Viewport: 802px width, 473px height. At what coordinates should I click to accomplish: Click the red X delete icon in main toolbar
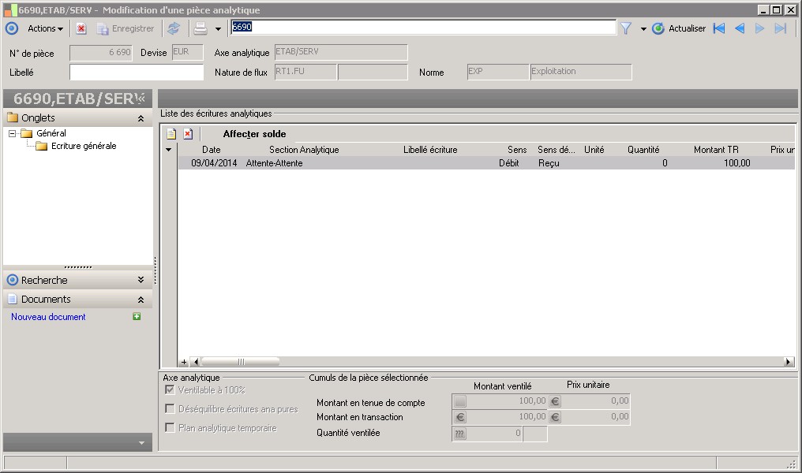(81, 28)
